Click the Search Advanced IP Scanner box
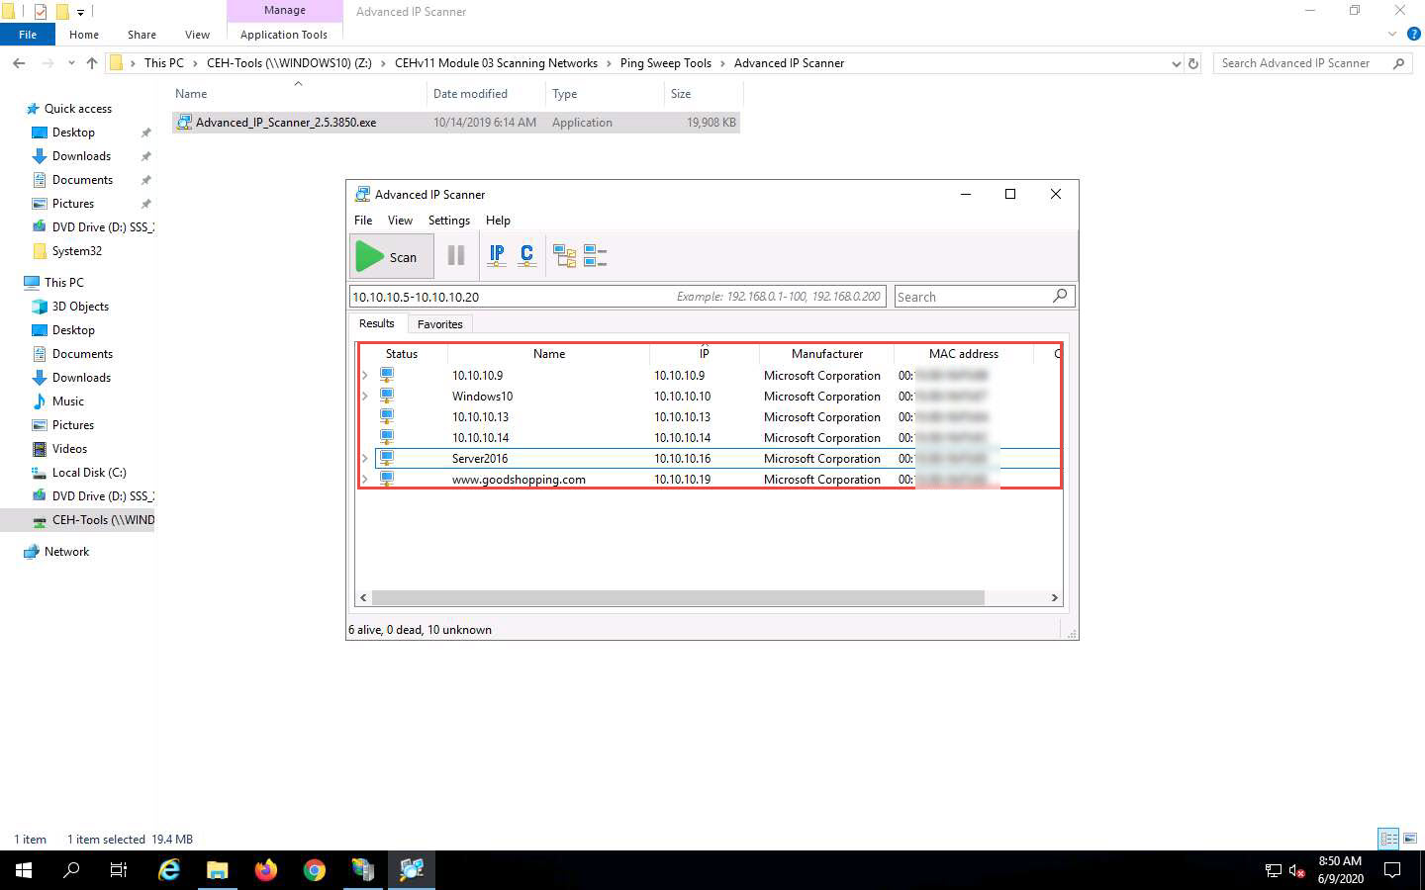This screenshot has height=890, width=1425. point(1311,63)
